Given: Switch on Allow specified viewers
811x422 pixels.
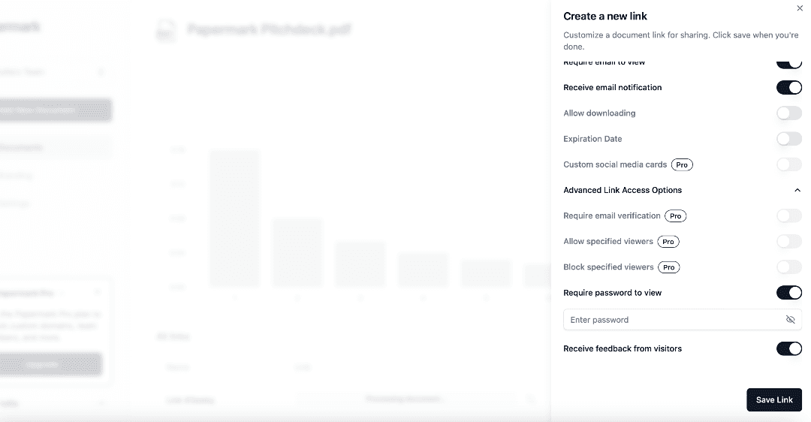Looking at the screenshot, I should (x=788, y=242).
